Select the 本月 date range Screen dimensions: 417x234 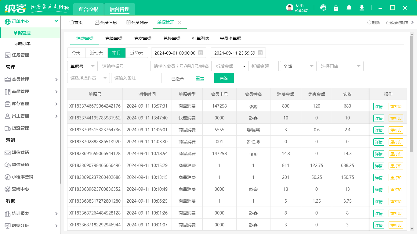pyautogui.click(x=117, y=53)
